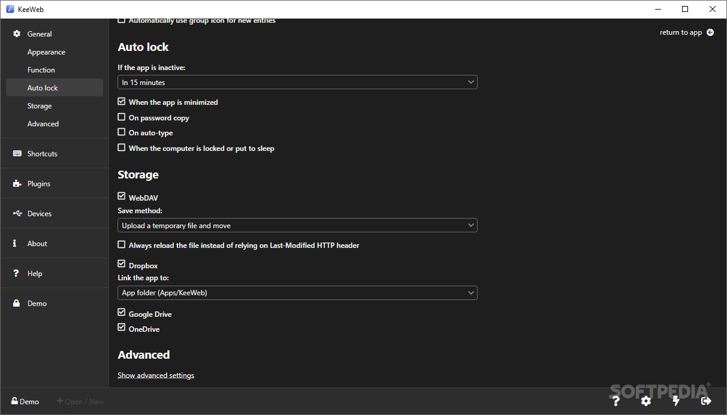Click the Shortcuts keyboard icon
Screen dimensions: 727x415
tap(17, 154)
